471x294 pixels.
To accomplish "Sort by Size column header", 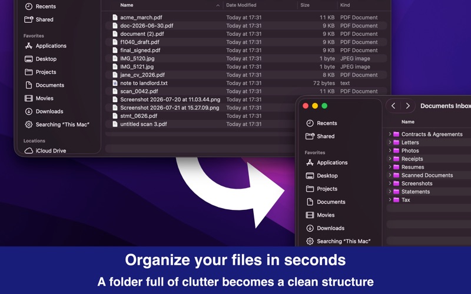I will pos(305,5).
